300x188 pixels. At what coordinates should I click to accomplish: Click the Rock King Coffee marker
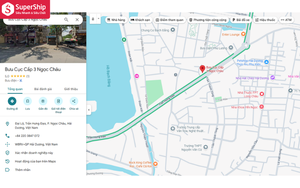tap(155, 164)
